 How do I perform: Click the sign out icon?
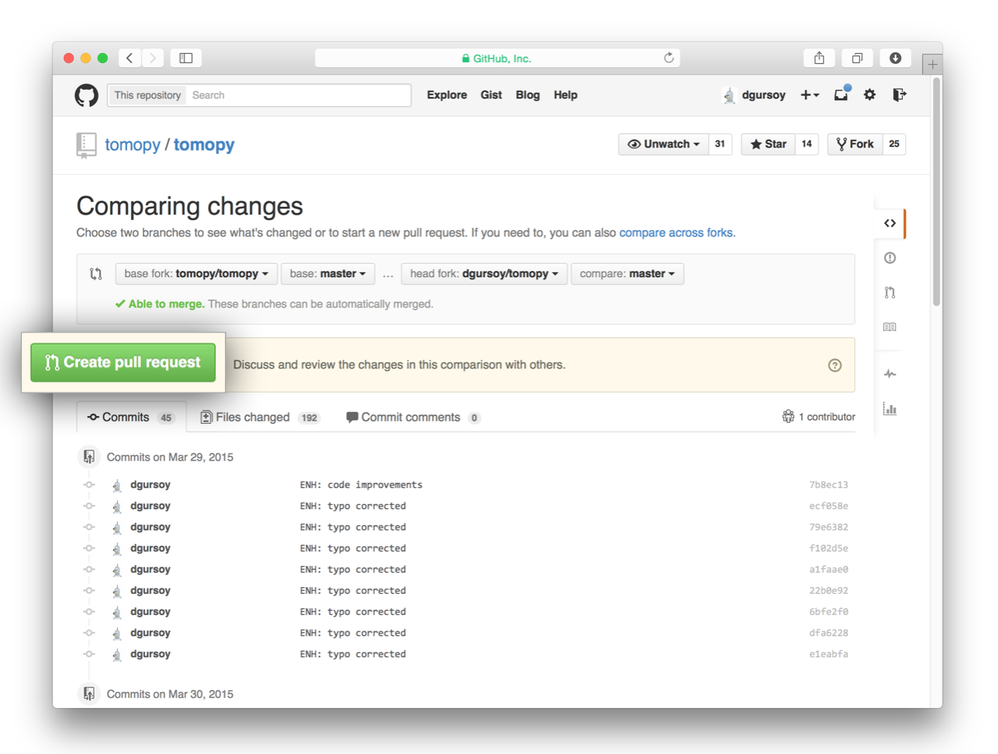click(899, 94)
